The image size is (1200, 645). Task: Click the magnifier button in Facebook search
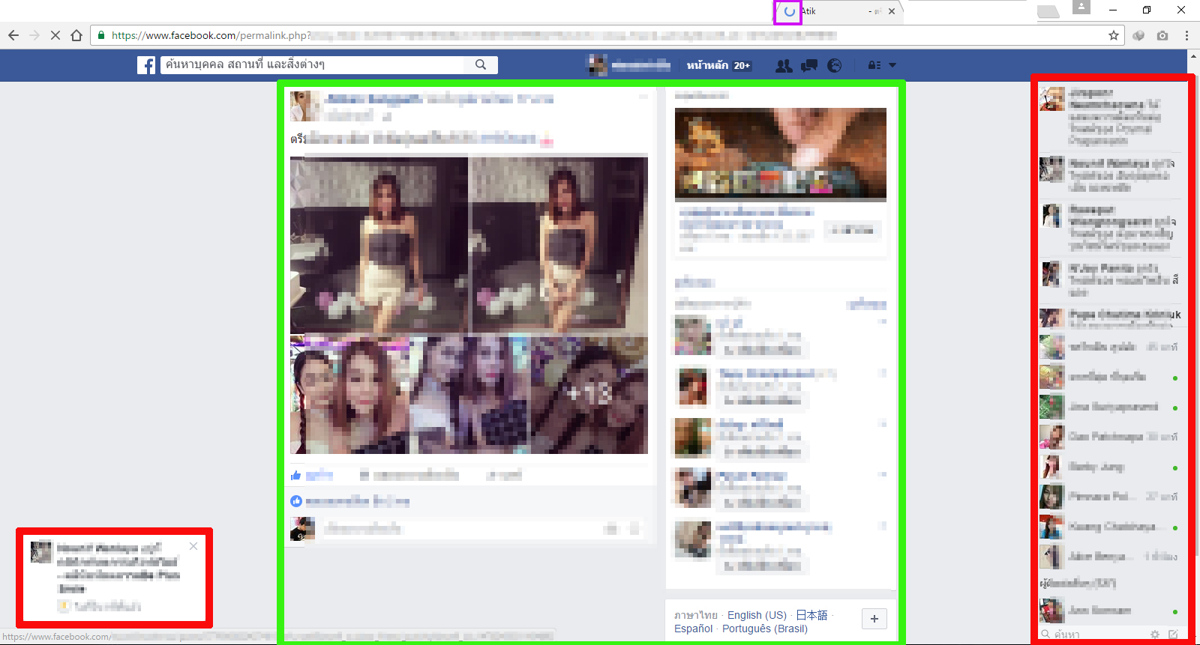point(481,65)
